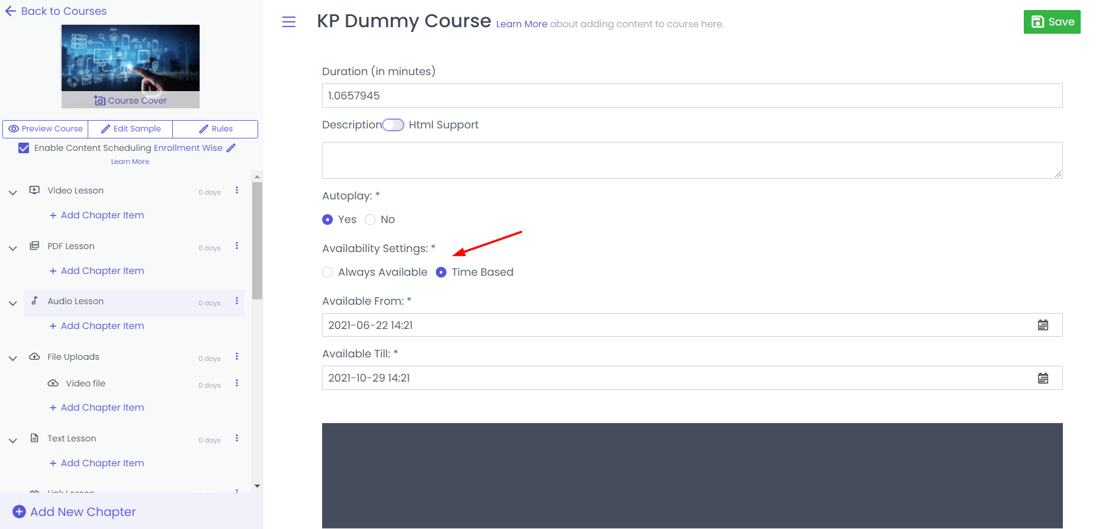Set Autoplay to No
Screen dimensions: 1115x529
click(370, 220)
